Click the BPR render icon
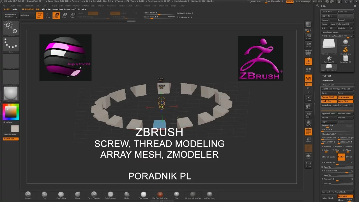This screenshot has height=202, width=359. 308,25
